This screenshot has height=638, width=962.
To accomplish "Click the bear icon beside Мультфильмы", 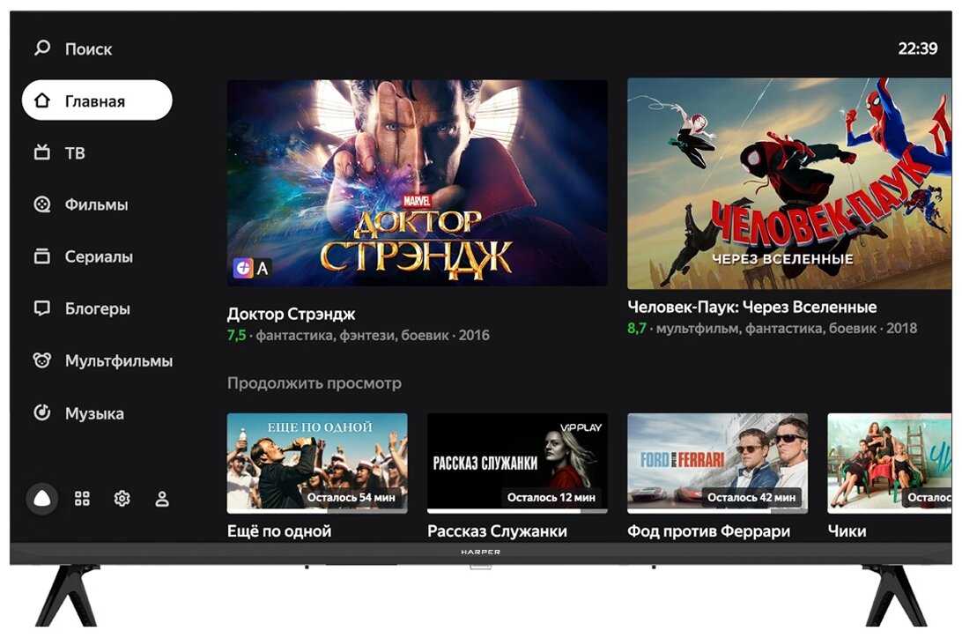I will [41, 360].
